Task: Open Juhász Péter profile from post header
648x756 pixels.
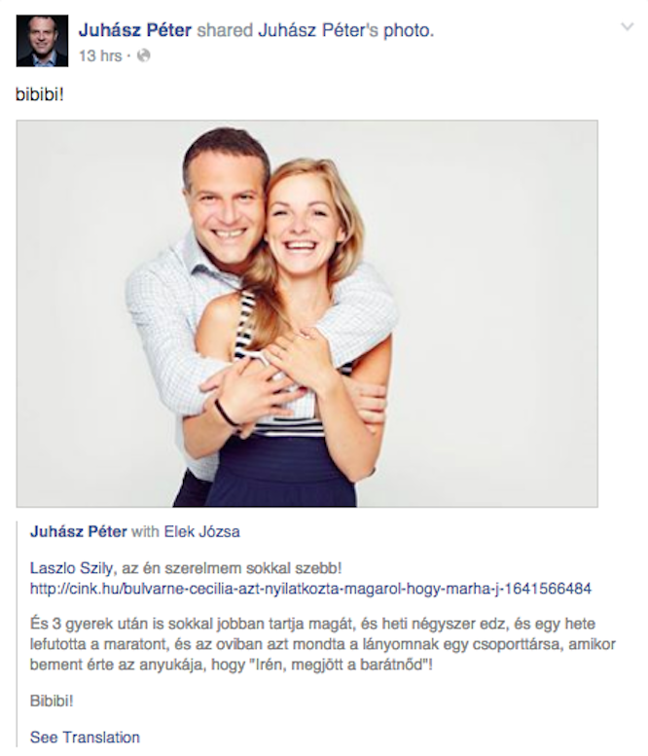Action: point(135,30)
